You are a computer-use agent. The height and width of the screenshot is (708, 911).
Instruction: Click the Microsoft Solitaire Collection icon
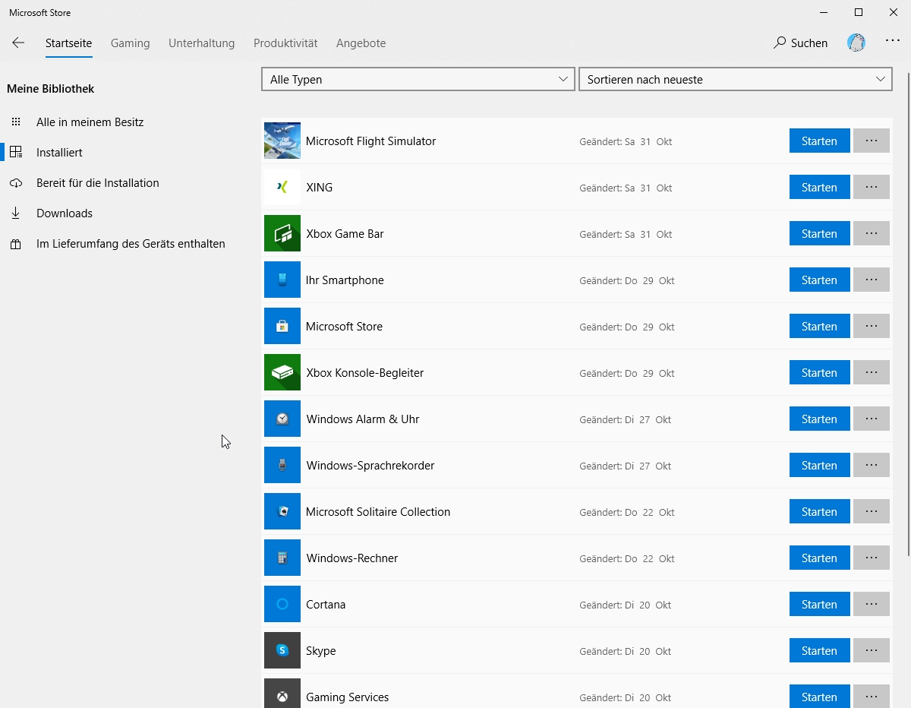point(282,512)
